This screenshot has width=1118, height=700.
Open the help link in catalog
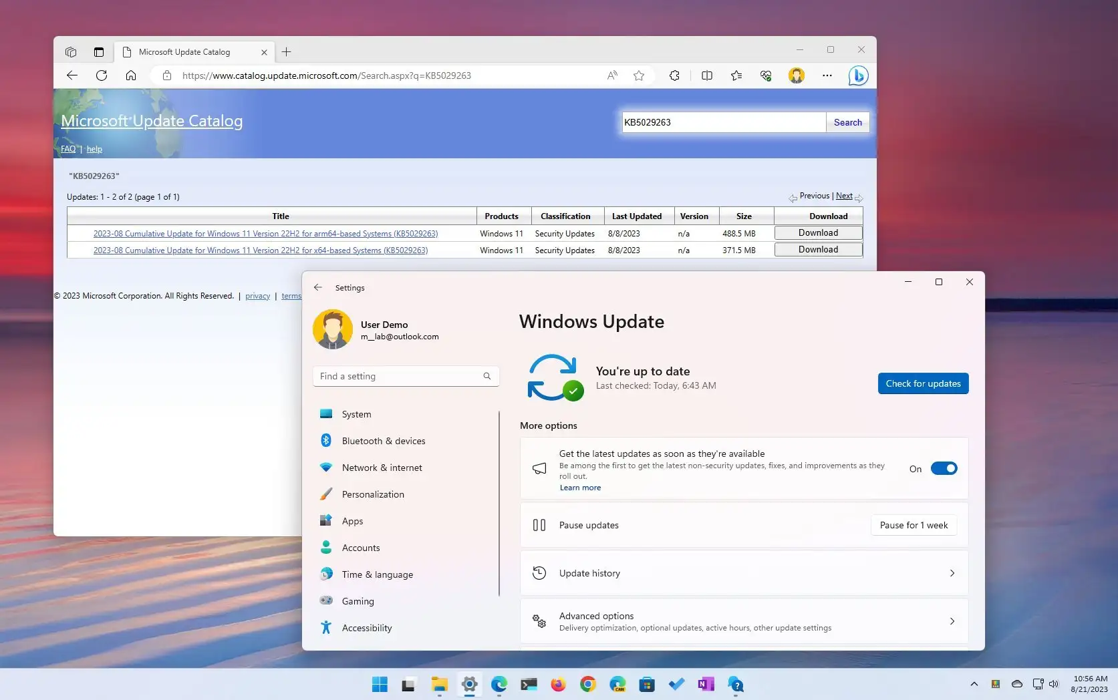(x=94, y=149)
